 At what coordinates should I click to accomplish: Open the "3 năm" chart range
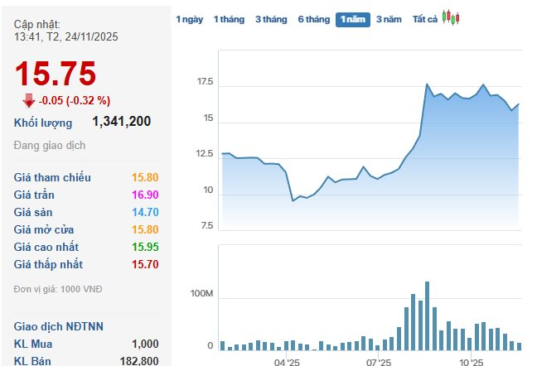(x=389, y=19)
